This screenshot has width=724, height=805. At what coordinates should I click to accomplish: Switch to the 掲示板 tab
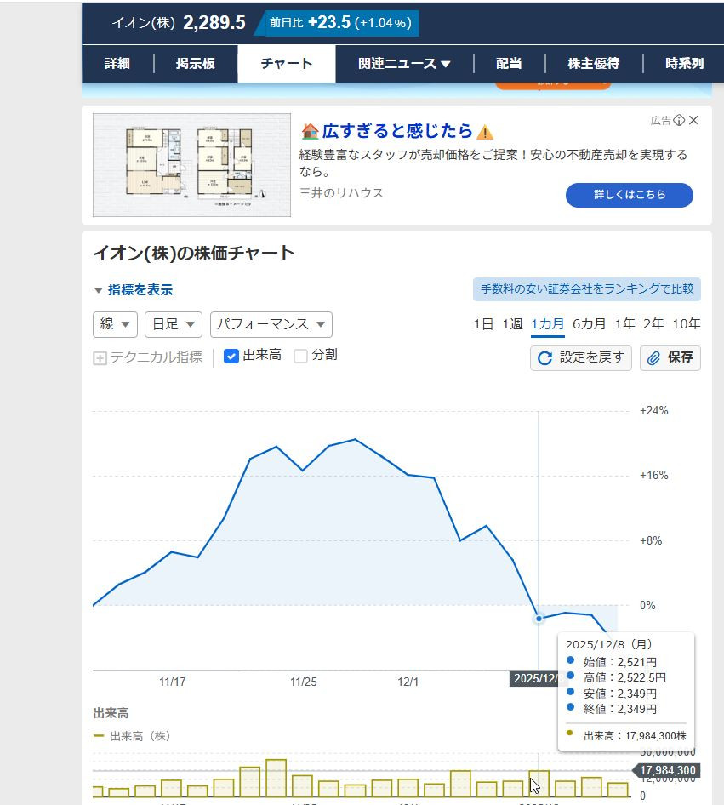[196, 64]
